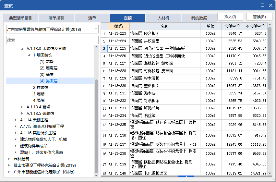This screenshot has height=182, width=276.
Task: Expand the 佛山市建设工程补充综合定额(2019) node
Action: click(x=9, y=165)
